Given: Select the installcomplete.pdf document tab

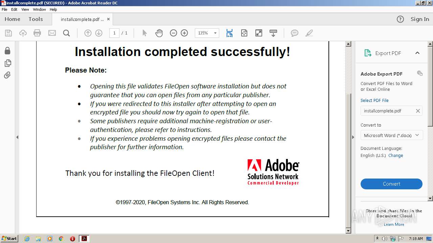Looking at the screenshot, I should click(x=82, y=19).
